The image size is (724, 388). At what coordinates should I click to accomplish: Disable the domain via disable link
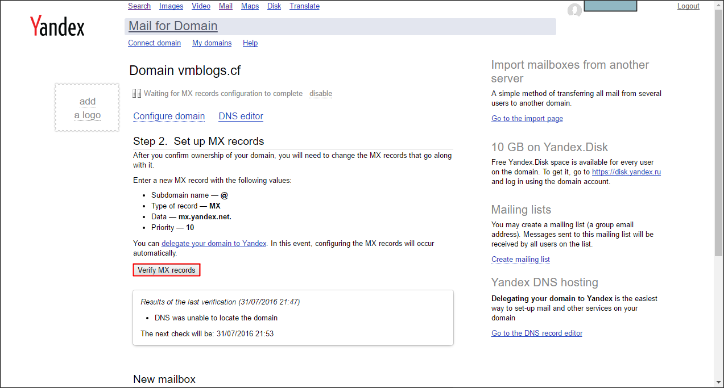point(321,94)
